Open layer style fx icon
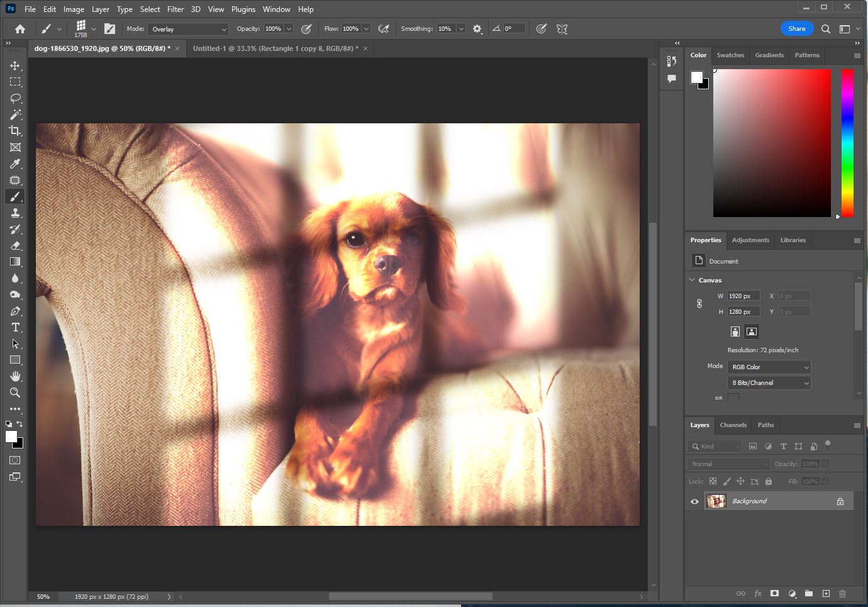The width and height of the screenshot is (868, 607). (x=758, y=593)
